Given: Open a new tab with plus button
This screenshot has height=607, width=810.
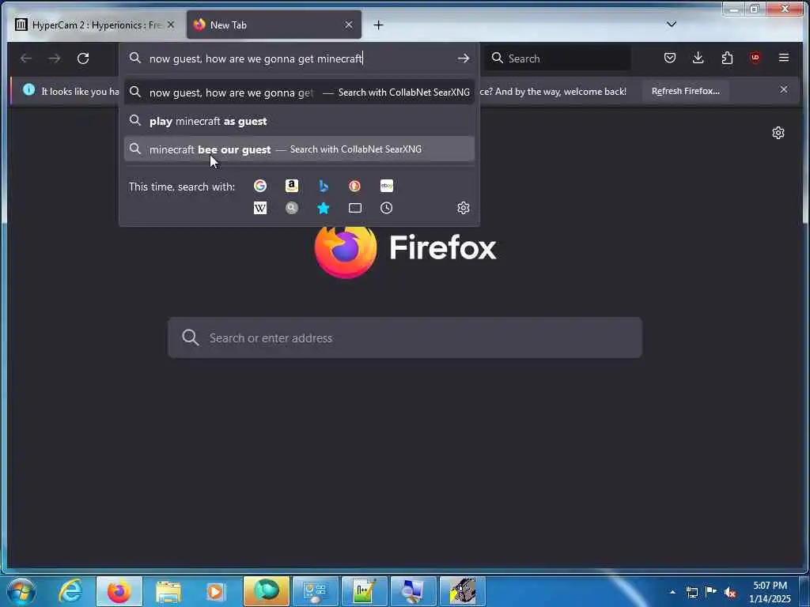Looking at the screenshot, I should pos(379,25).
